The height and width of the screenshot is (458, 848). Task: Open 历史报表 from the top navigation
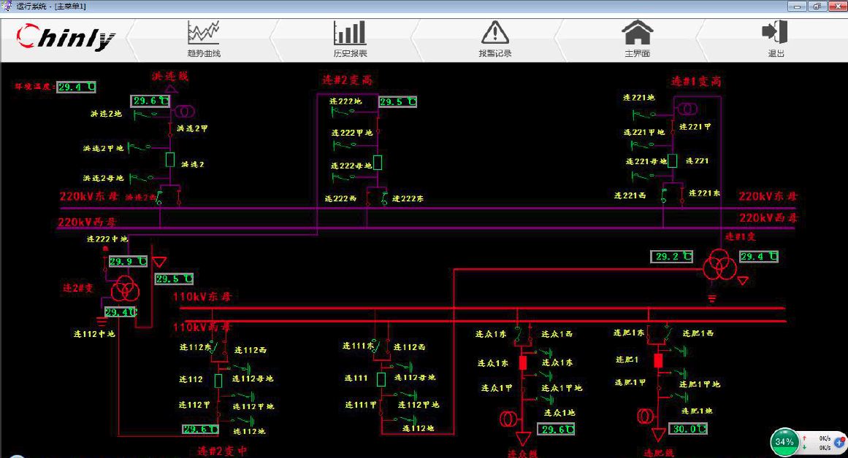coord(350,53)
